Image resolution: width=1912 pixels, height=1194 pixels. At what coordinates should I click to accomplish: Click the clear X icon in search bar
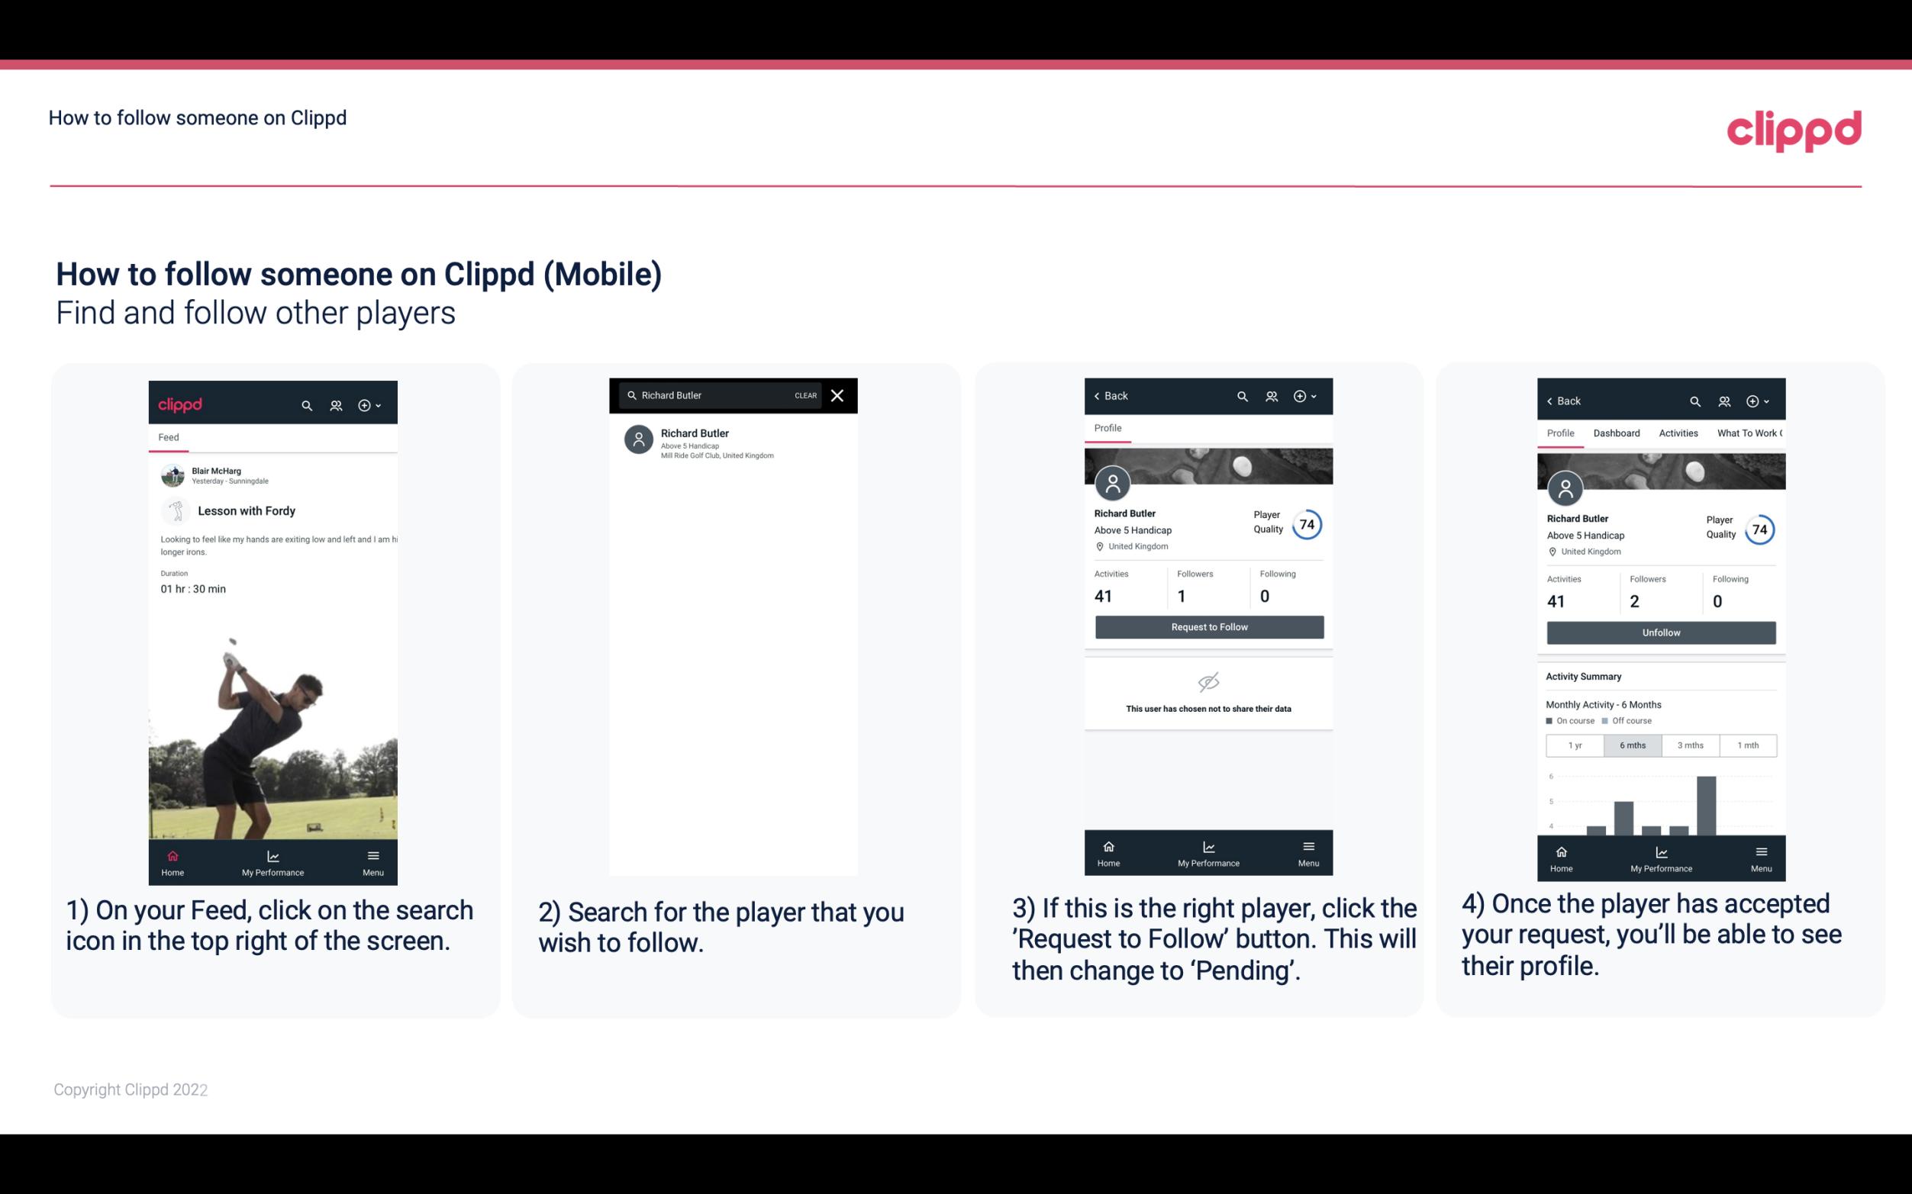click(839, 396)
